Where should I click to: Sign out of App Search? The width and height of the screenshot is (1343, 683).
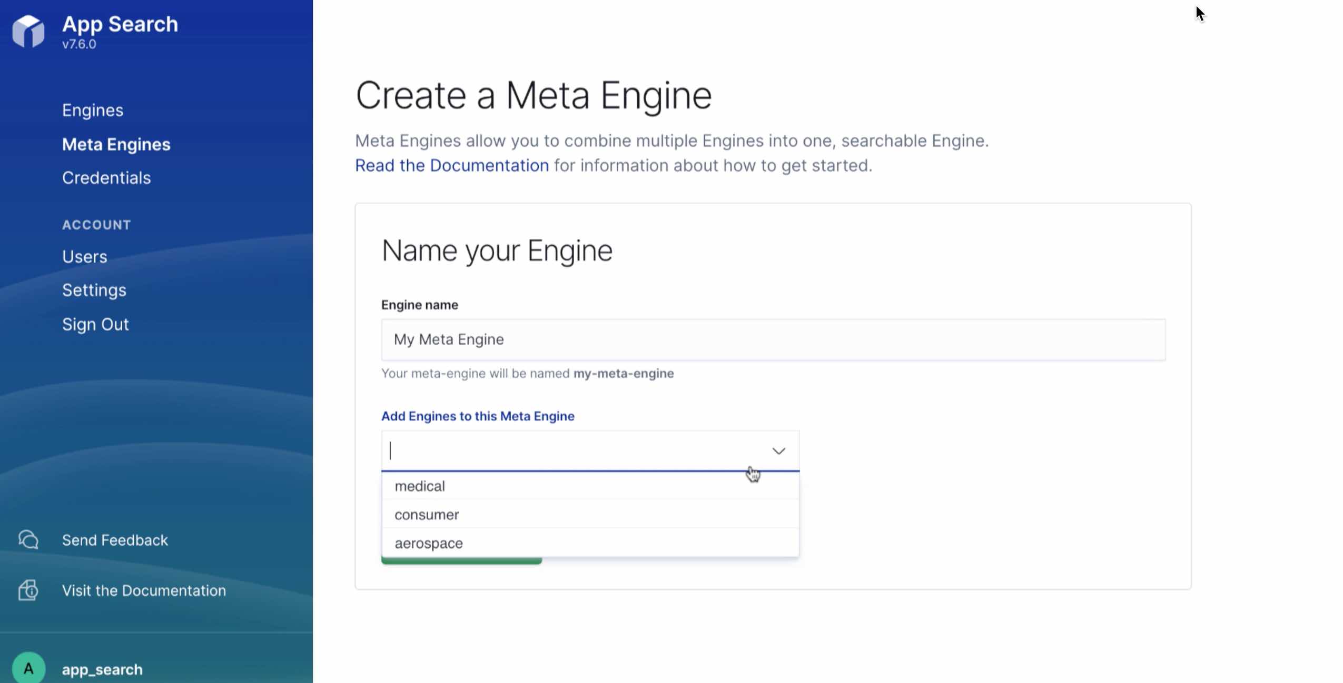96,324
